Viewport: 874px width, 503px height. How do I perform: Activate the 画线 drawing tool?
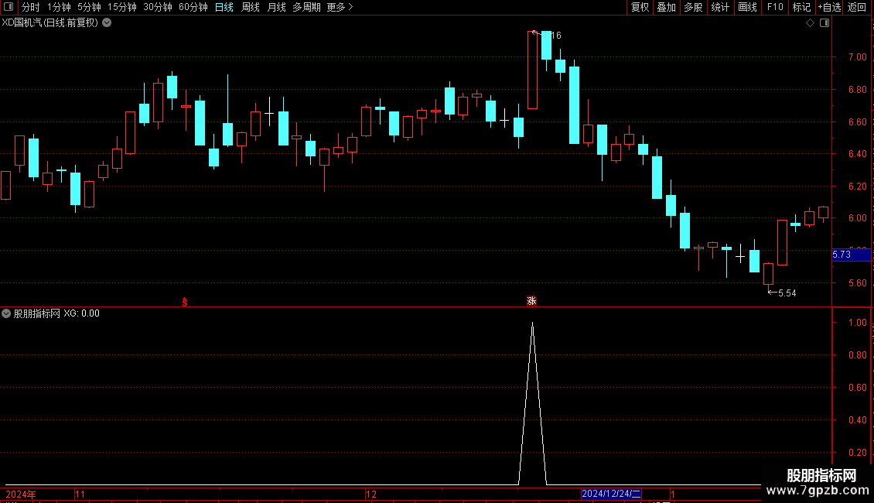click(747, 7)
